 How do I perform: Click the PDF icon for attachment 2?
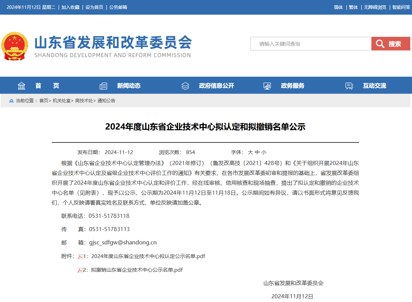pyautogui.click(x=80, y=270)
